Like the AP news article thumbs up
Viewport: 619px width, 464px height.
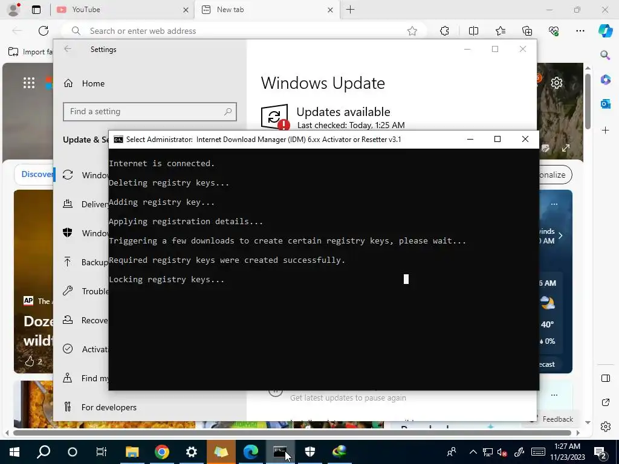(x=30, y=361)
